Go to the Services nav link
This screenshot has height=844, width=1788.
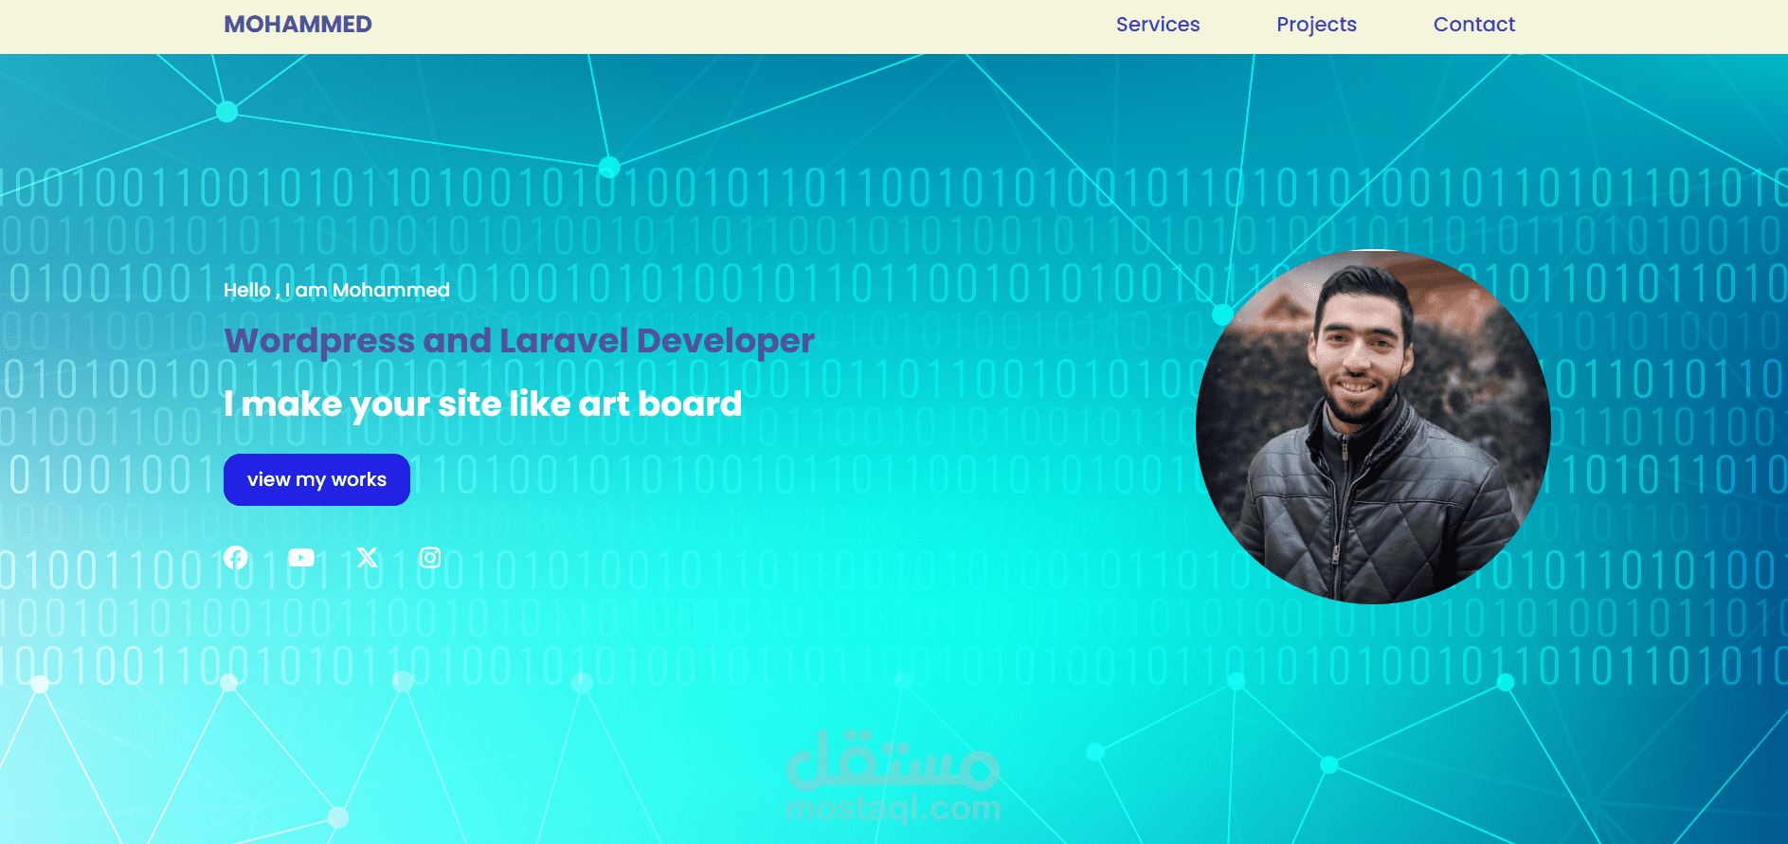[1158, 25]
